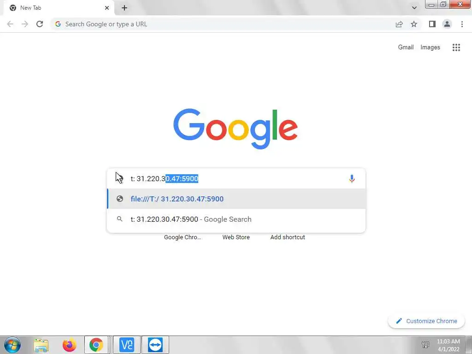Close the New Tab tab
This screenshot has height=354, width=472.
click(x=107, y=8)
